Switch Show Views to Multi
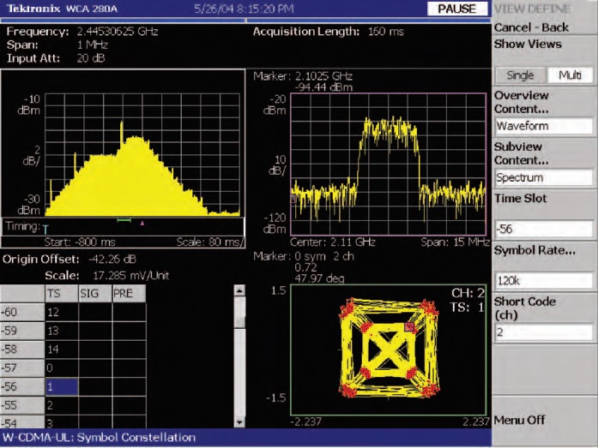The image size is (598, 448). [570, 75]
